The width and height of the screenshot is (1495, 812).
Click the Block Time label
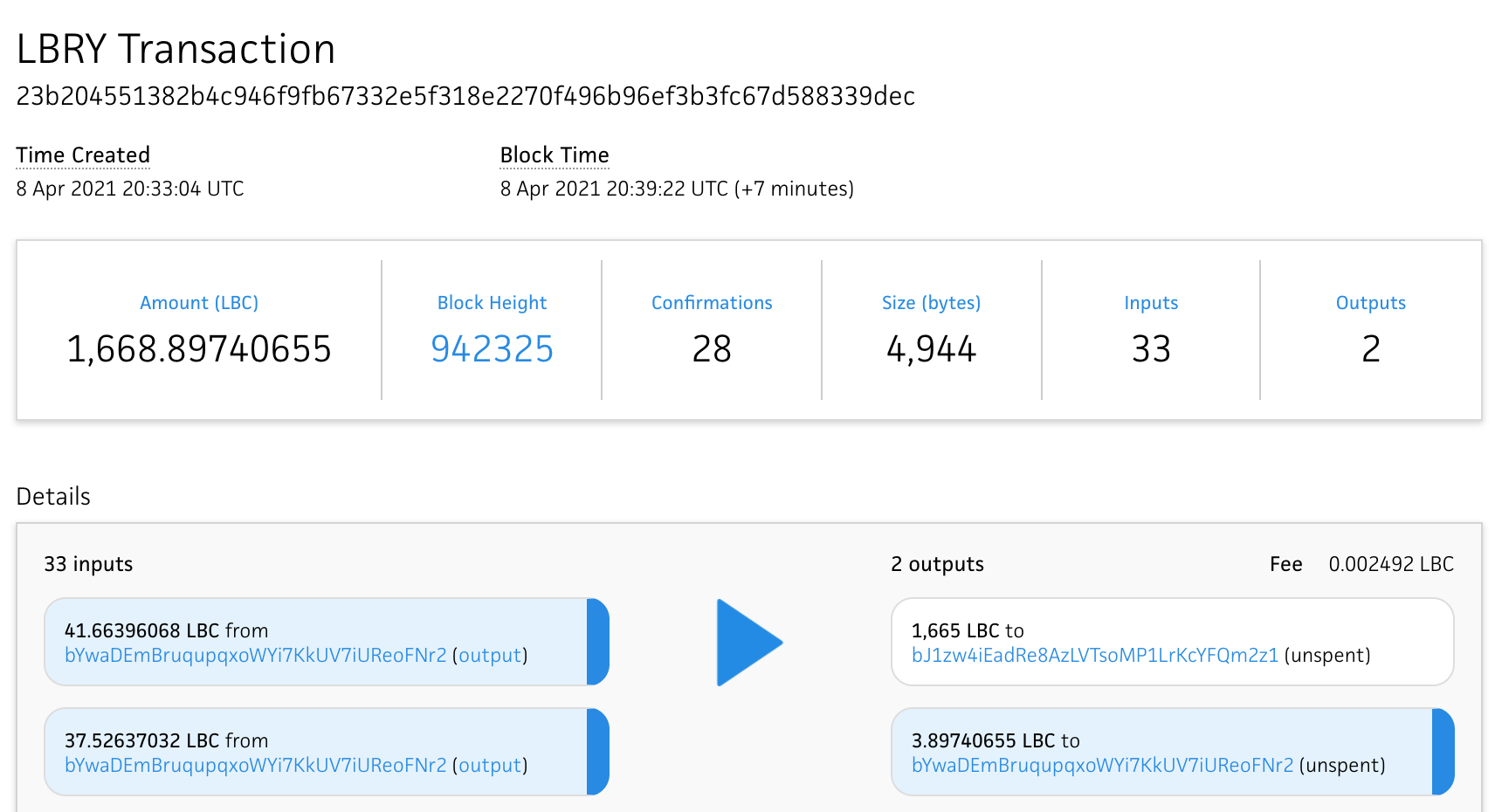tap(555, 155)
